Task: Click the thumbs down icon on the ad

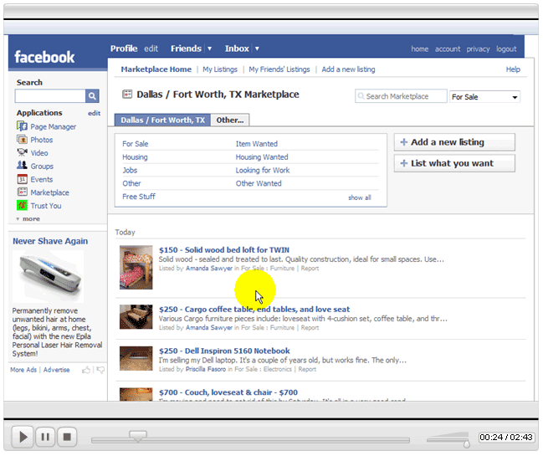Action: pyautogui.click(x=100, y=370)
